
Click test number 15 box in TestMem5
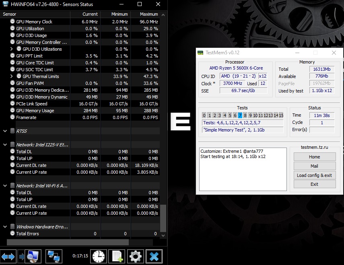281,115
